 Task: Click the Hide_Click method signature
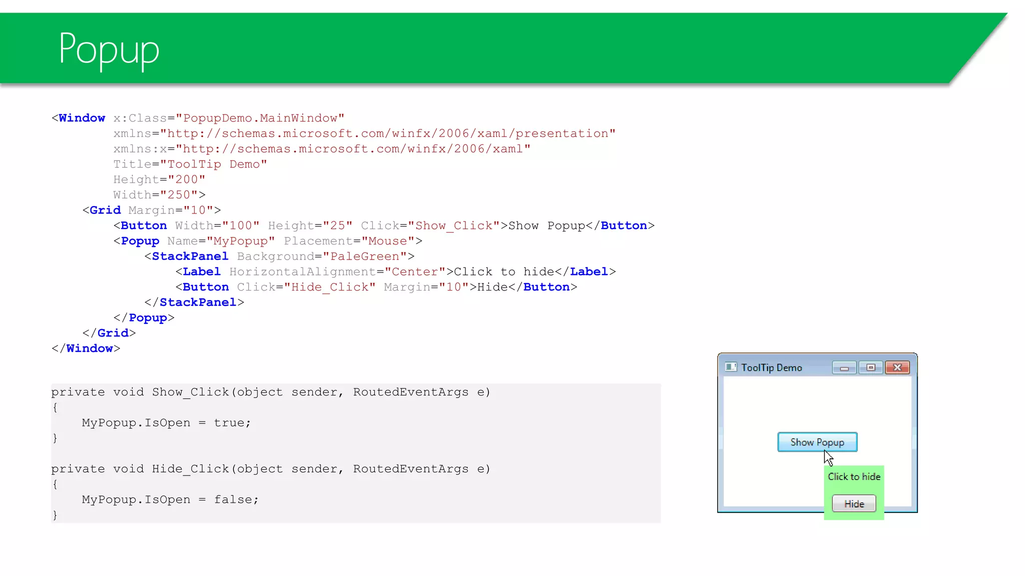271,469
